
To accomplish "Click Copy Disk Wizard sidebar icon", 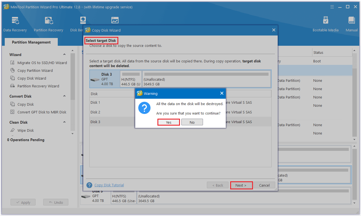I will 12,78.
